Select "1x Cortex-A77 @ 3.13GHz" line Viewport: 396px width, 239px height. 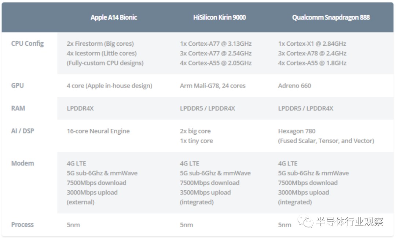(x=216, y=44)
